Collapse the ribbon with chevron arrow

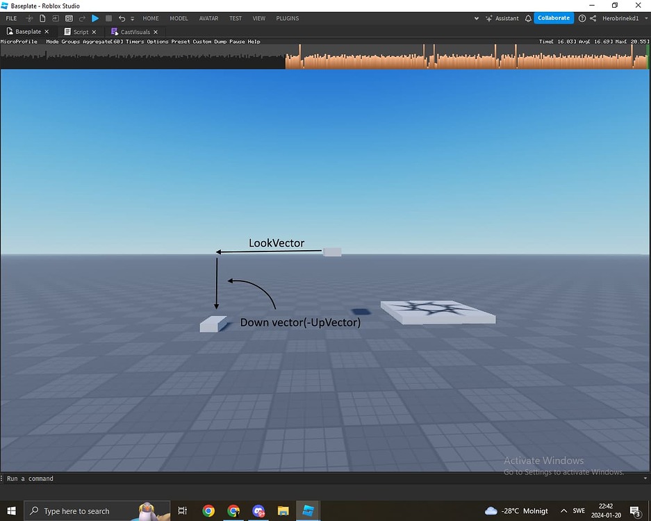[477, 18]
